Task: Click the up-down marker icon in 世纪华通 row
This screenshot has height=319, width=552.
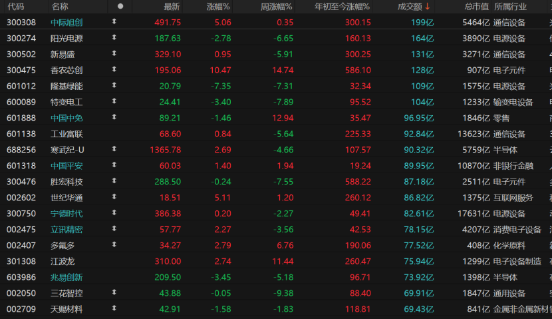Action: (114, 196)
